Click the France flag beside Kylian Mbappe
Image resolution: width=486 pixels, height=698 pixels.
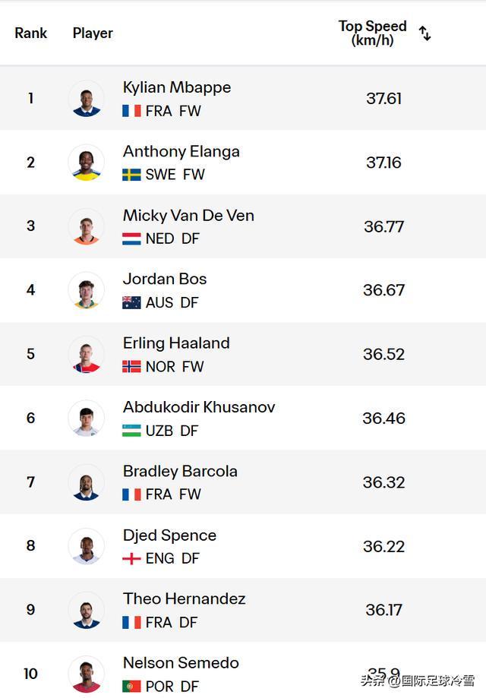click(x=131, y=111)
